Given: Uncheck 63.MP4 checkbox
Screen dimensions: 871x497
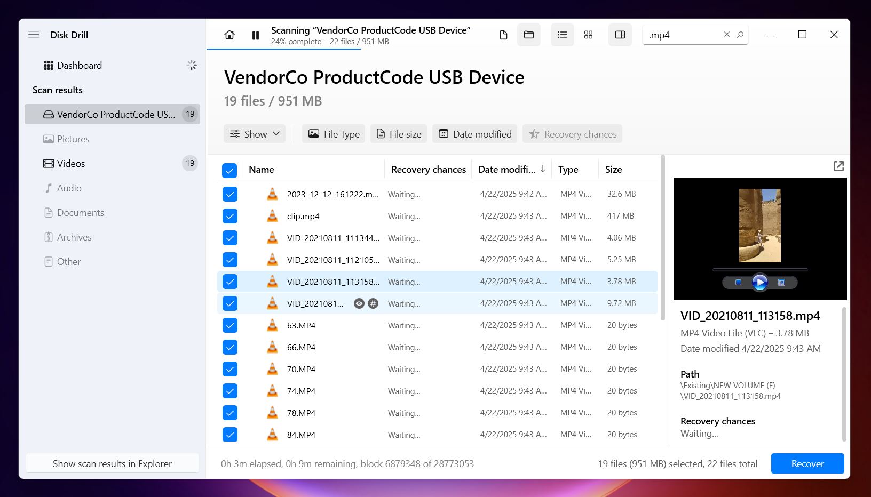Looking at the screenshot, I should pos(229,325).
